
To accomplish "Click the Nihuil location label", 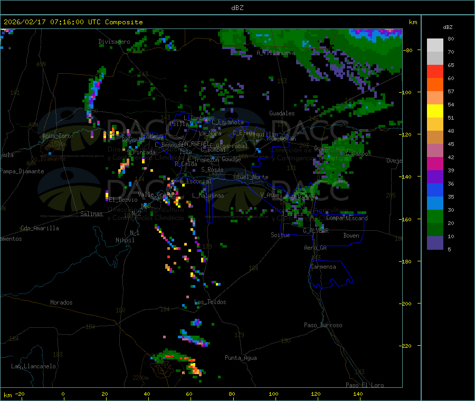I will pyautogui.click(x=125, y=240).
